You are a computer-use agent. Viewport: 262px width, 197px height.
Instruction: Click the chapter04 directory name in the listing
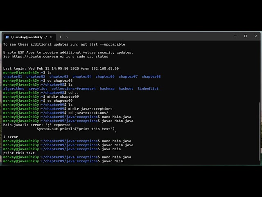tap(82, 76)
